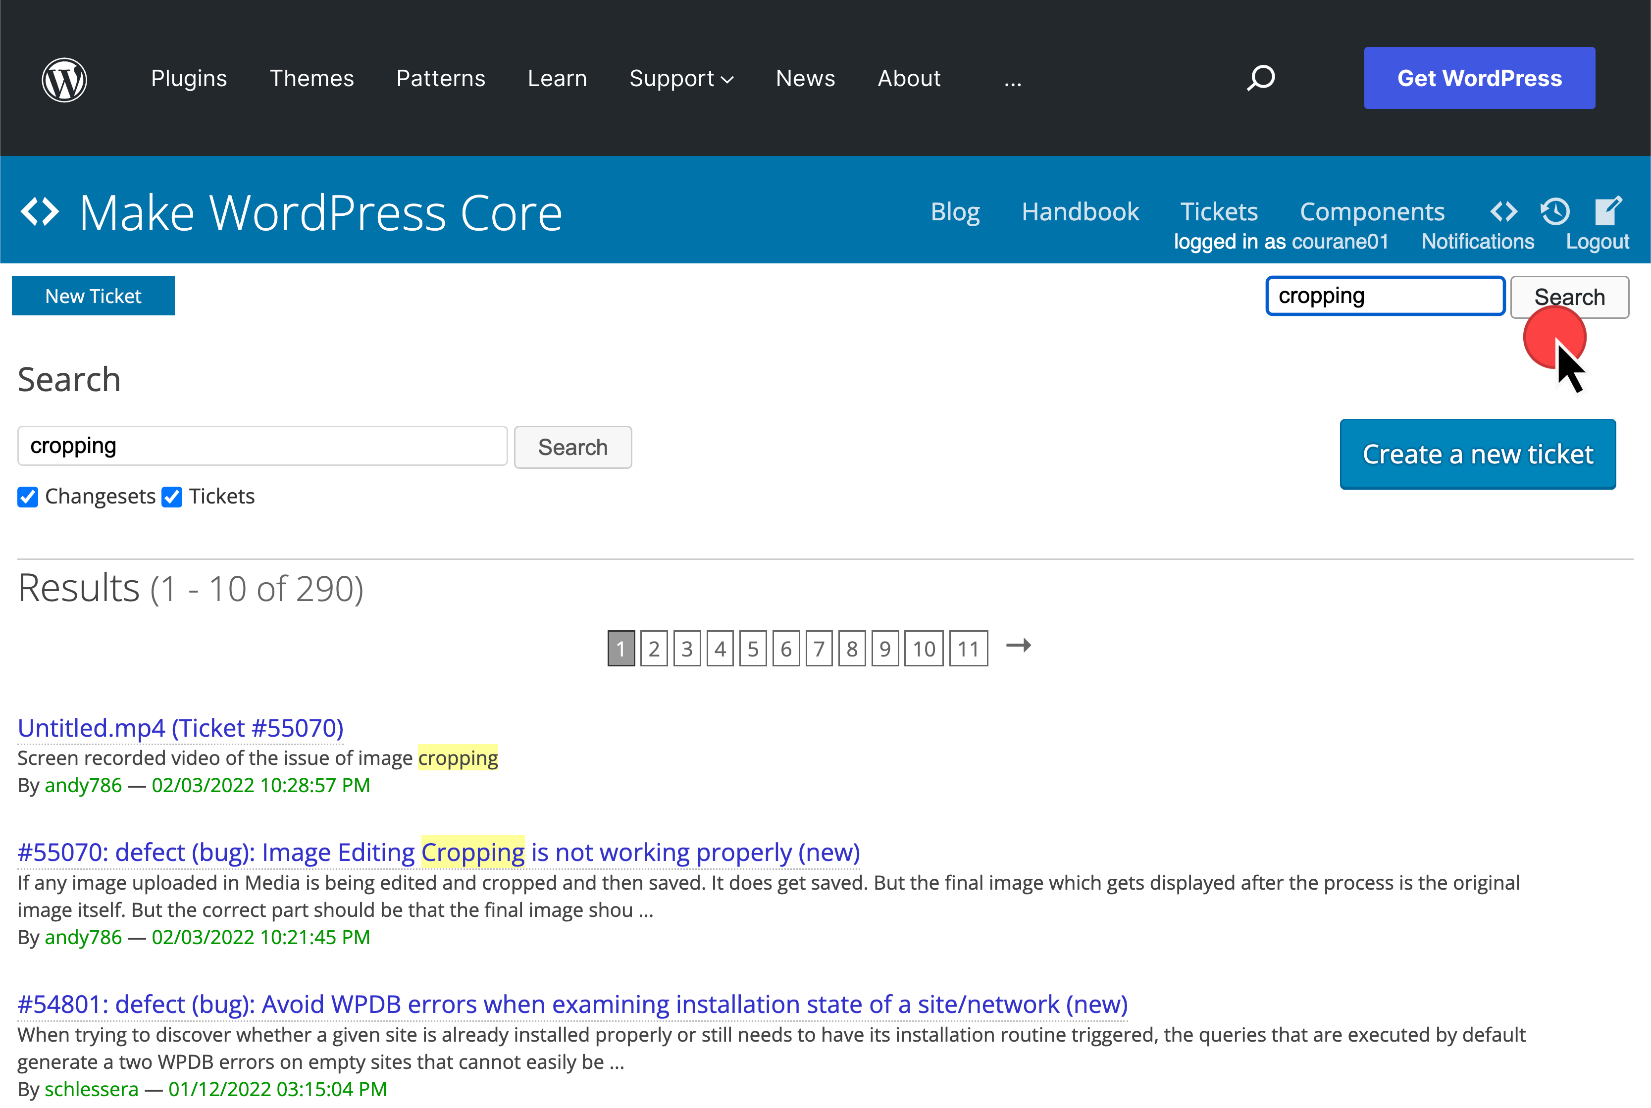Click the edit pencil icon in header
This screenshot has width=1651, height=1108.
pos(1608,210)
